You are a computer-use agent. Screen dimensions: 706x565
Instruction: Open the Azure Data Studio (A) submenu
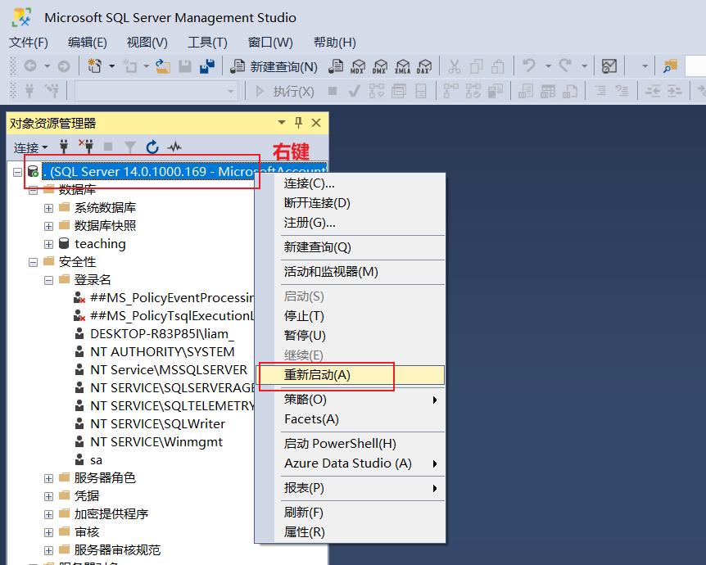[351, 463]
